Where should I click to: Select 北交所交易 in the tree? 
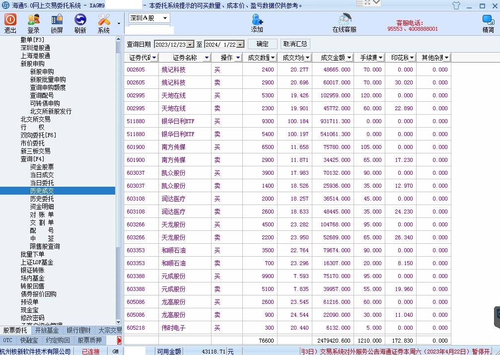click(x=35, y=119)
